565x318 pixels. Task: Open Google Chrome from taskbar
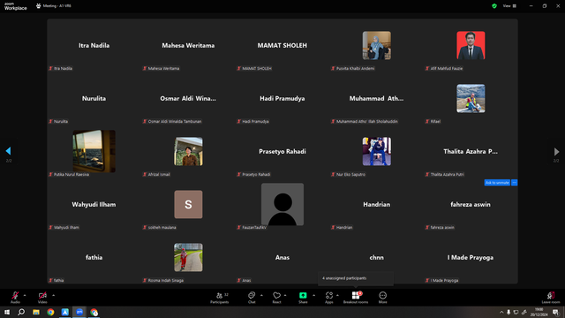50,312
